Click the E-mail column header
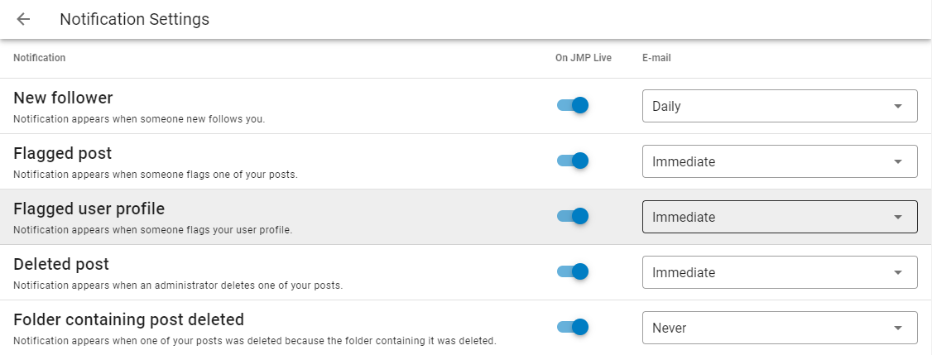Screen dimensions: 932x355 click(x=656, y=58)
